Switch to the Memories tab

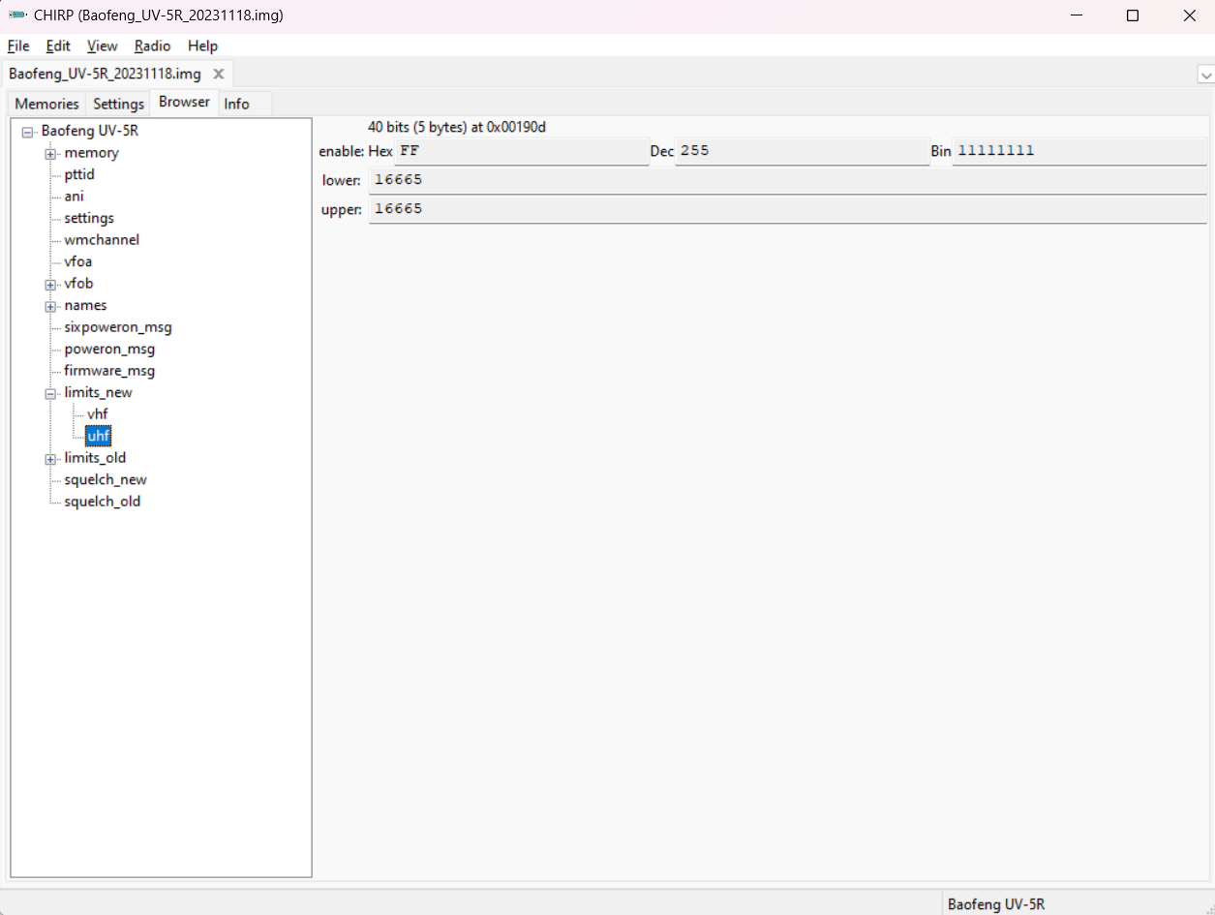pos(46,104)
